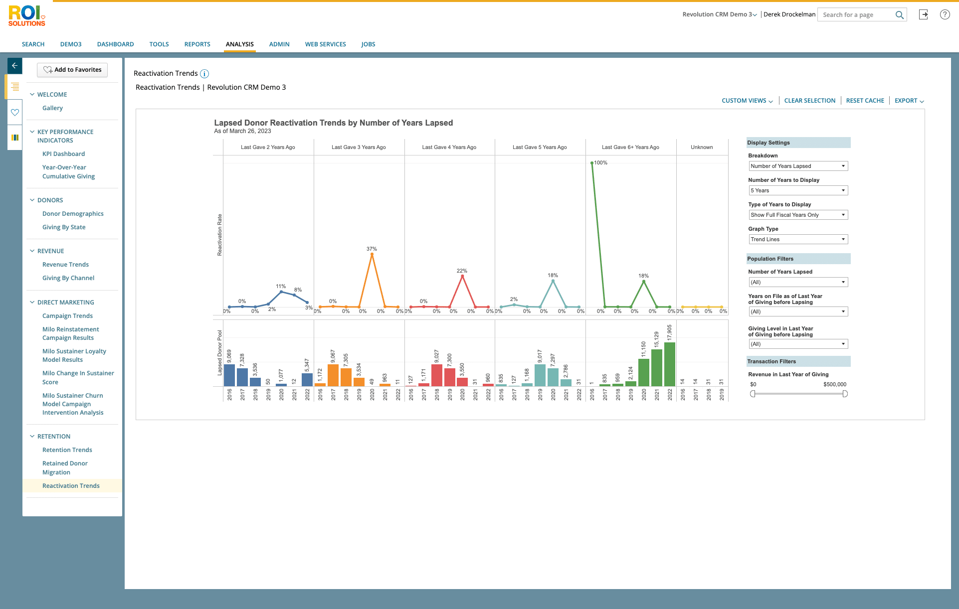Collapse the DIRECT MARKETING section
Screen dimensions: 959x609
pyautogui.click(x=32, y=303)
